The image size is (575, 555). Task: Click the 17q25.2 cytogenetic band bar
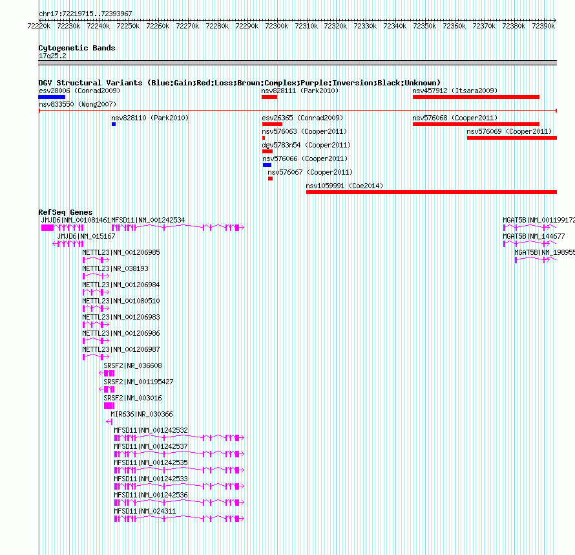[297, 63]
